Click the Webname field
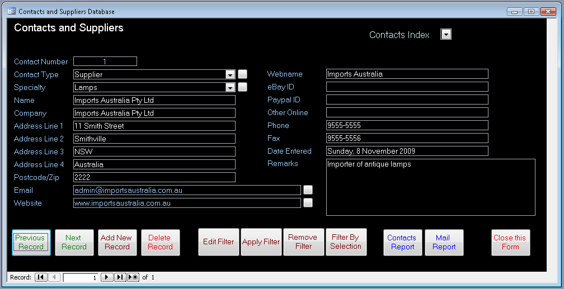The width and height of the screenshot is (564, 289). coord(407,74)
